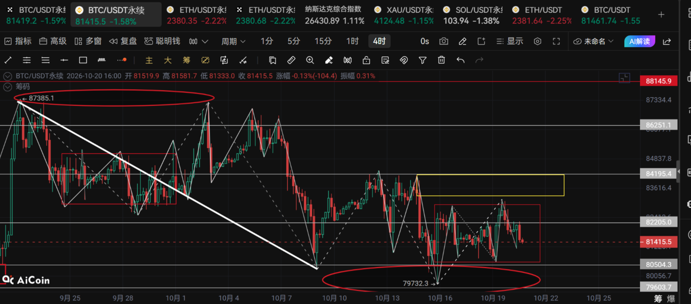Toggle the 主 main-force overlay
691x304 pixels.
149,60
